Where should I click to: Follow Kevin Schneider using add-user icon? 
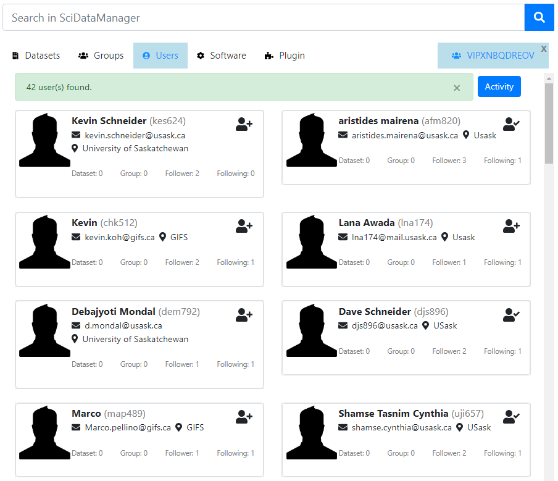tap(244, 124)
